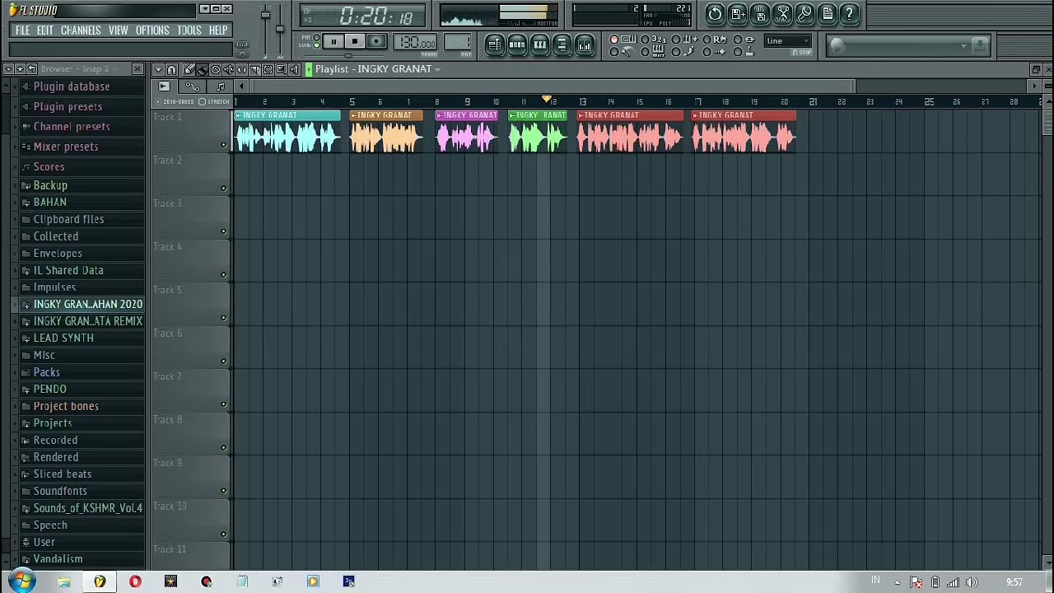Viewport: 1054px width, 593px height.
Task: Open the Line snap dropdown
Action: [788, 41]
